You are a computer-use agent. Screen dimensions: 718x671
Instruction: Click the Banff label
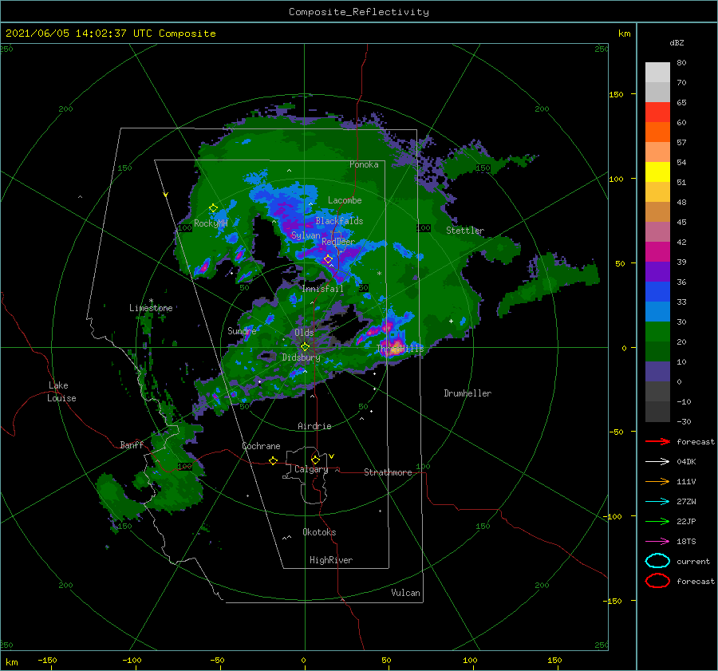coord(132,444)
